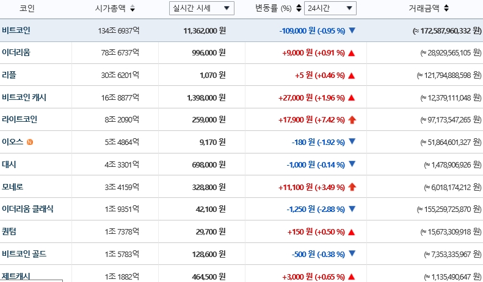Open 대시 coin link
483x282 pixels.
(x=9, y=164)
